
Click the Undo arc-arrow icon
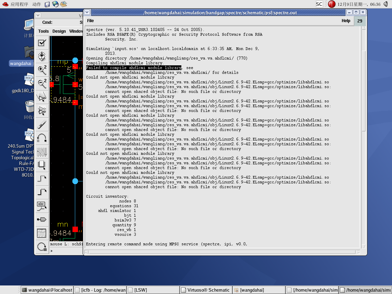[42, 137]
